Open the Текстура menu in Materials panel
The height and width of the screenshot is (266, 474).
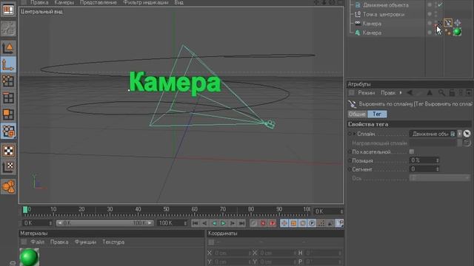[113, 242]
